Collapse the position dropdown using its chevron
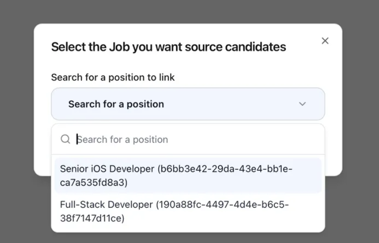379x243 pixels. point(302,104)
